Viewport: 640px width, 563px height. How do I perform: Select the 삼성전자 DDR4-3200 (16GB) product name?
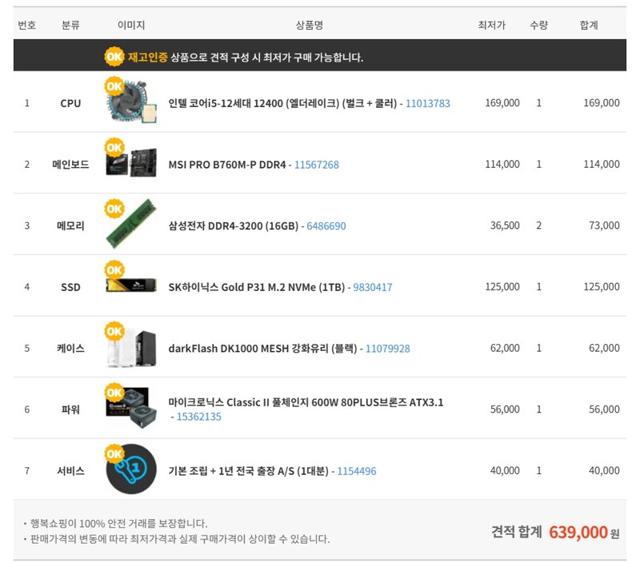pyautogui.click(x=234, y=226)
